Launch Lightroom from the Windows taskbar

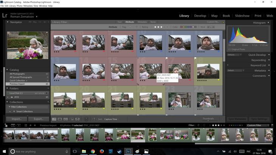pos(128,151)
